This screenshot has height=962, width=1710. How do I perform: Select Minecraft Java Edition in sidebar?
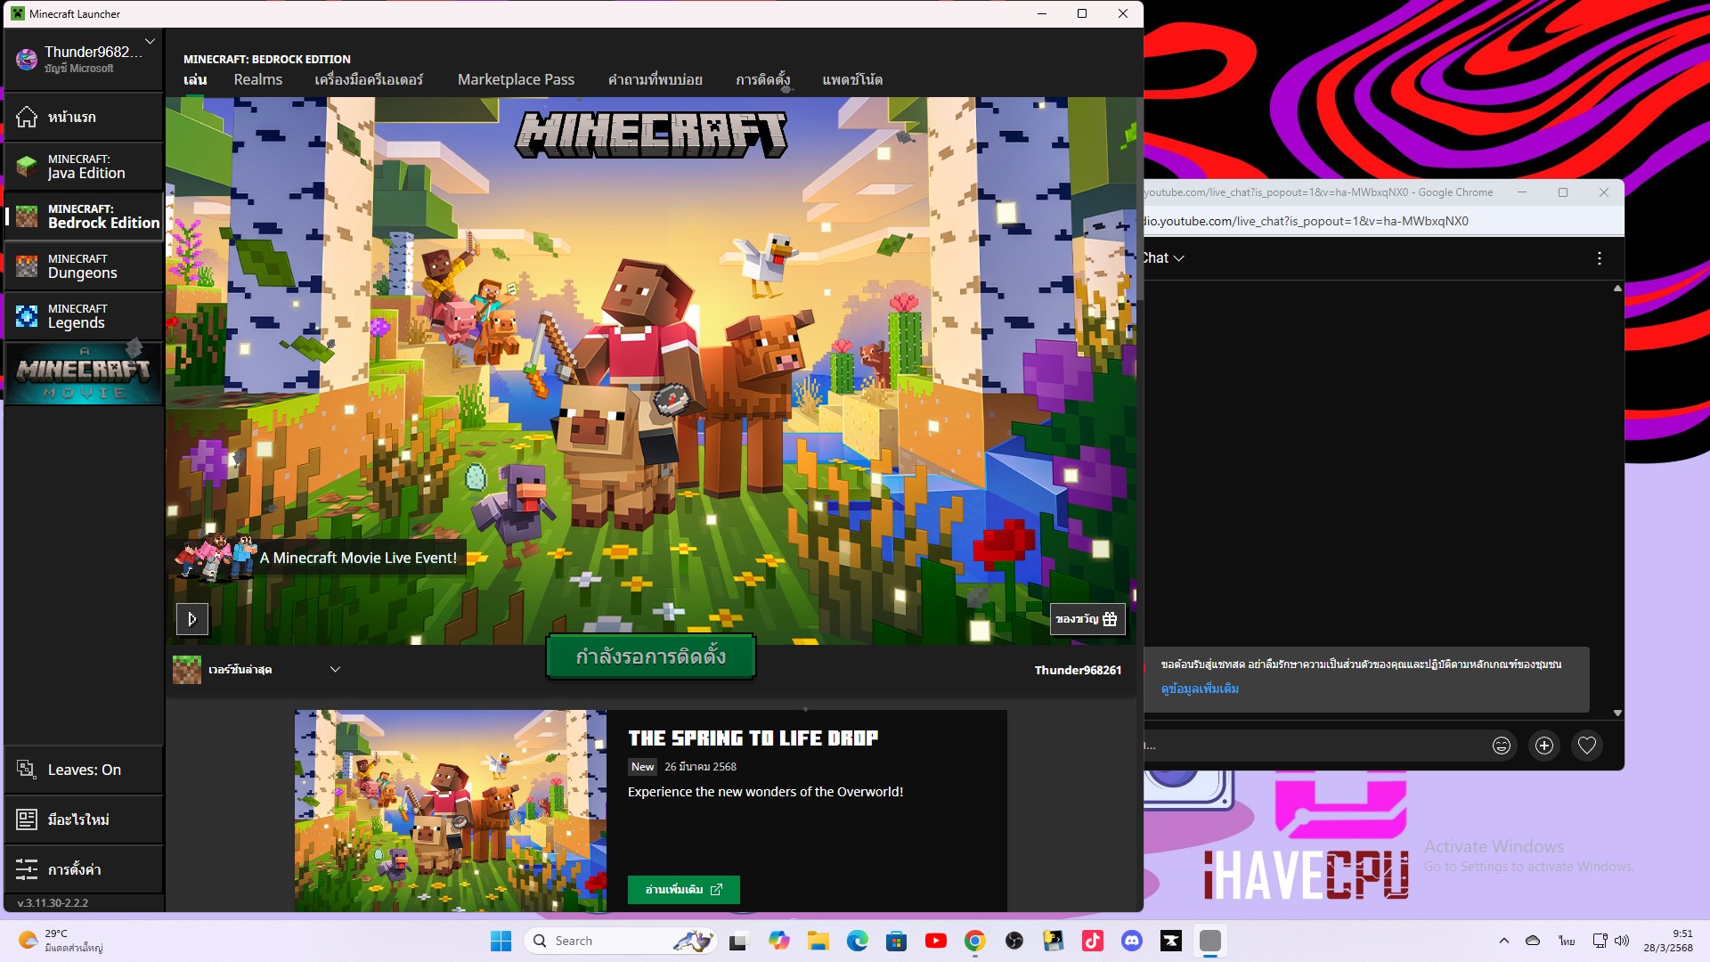(x=84, y=167)
